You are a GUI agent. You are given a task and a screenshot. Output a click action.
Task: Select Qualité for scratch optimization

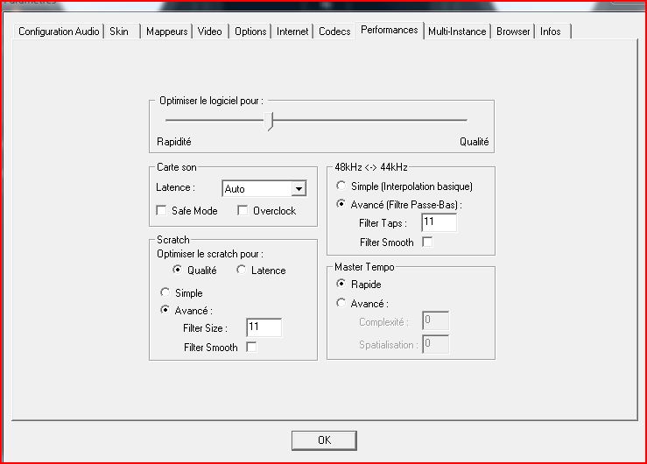pyautogui.click(x=177, y=270)
